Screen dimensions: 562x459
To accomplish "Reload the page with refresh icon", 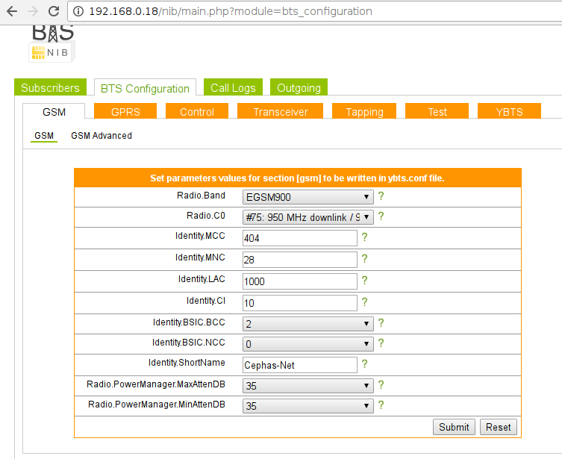I will coord(53,11).
